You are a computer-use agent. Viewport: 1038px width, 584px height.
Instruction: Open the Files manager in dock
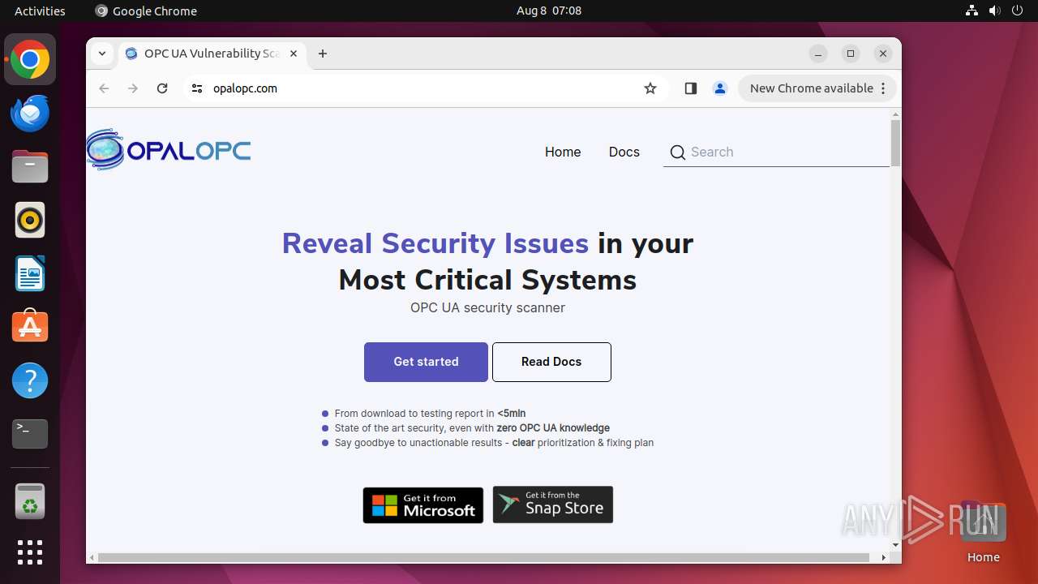pos(30,166)
